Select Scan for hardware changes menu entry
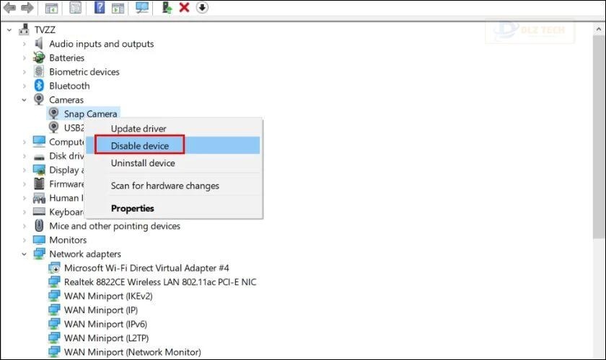 coord(164,186)
